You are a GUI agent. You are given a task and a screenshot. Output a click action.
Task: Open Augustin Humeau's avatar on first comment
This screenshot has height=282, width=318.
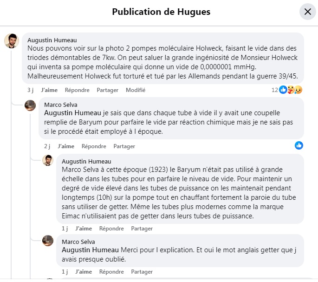click(12, 41)
